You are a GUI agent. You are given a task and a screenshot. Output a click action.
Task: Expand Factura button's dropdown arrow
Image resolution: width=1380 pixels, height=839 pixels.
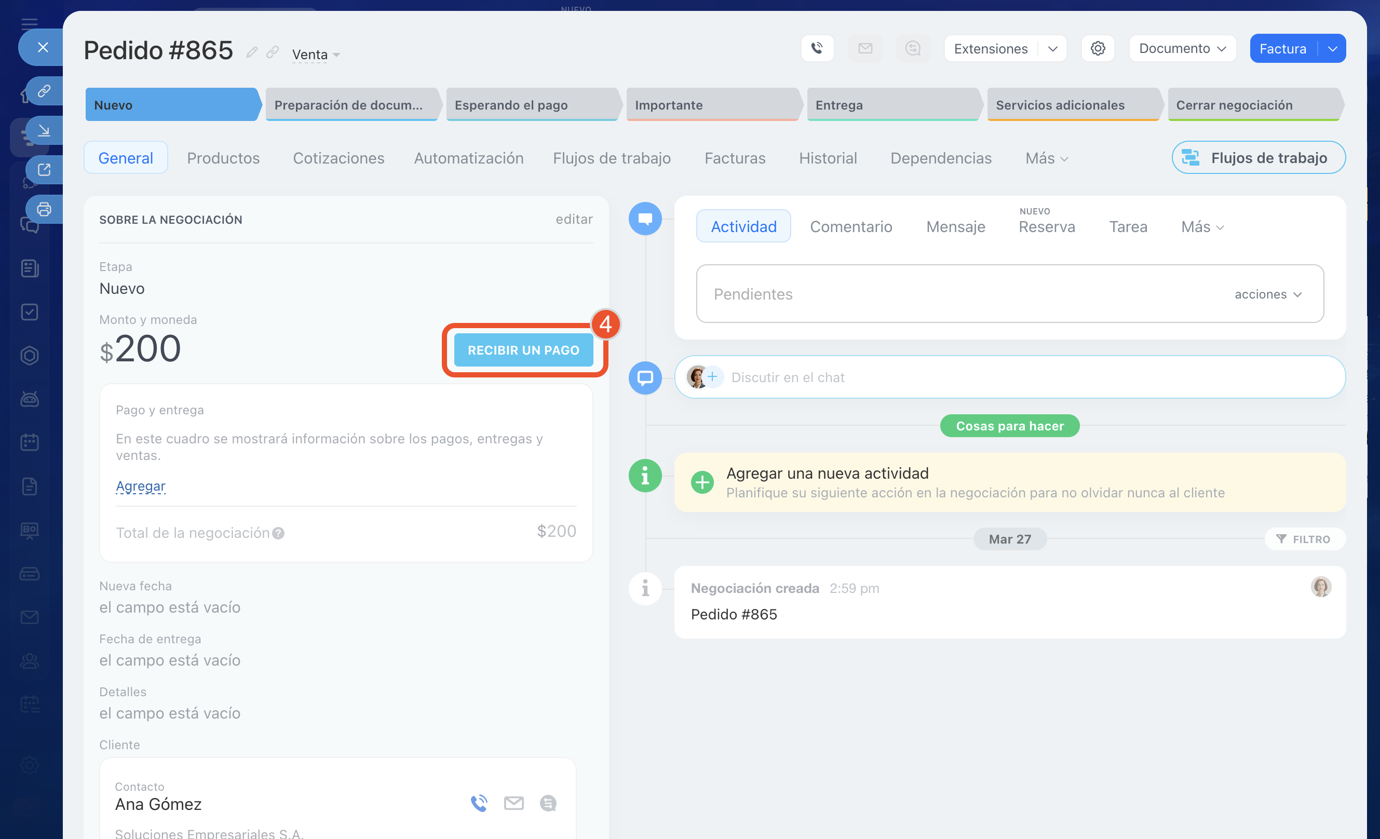point(1332,49)
